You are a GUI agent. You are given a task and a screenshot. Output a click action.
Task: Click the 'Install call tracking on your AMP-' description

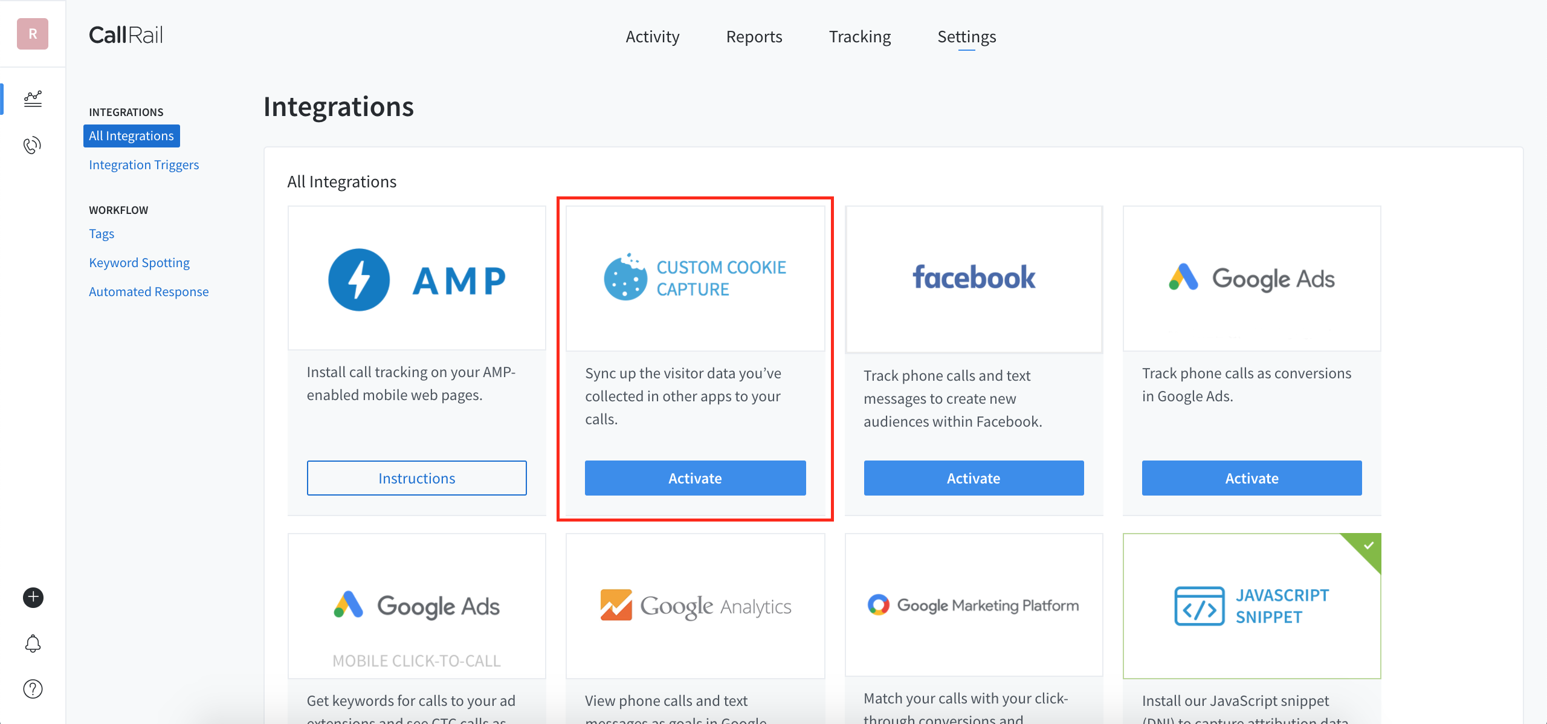coord(411,384)
